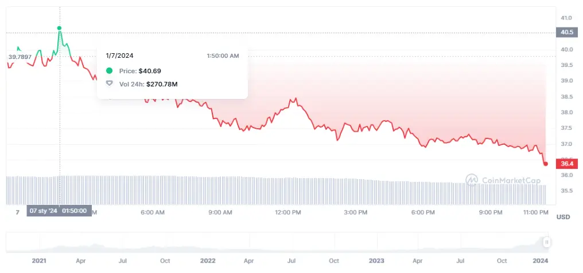583x273 pixels.
Task: Click the green peak marker on the price line
Action: pos(60,28)
